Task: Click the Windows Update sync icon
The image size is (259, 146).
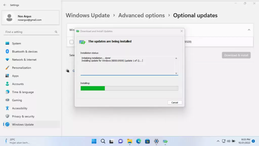Action: [x=7, y=124]
